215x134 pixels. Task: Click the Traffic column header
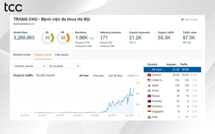[x=184, y=65]
